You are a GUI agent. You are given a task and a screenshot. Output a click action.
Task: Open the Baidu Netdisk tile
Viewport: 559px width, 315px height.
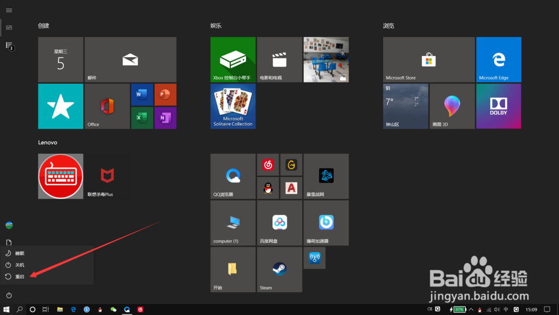279,223
